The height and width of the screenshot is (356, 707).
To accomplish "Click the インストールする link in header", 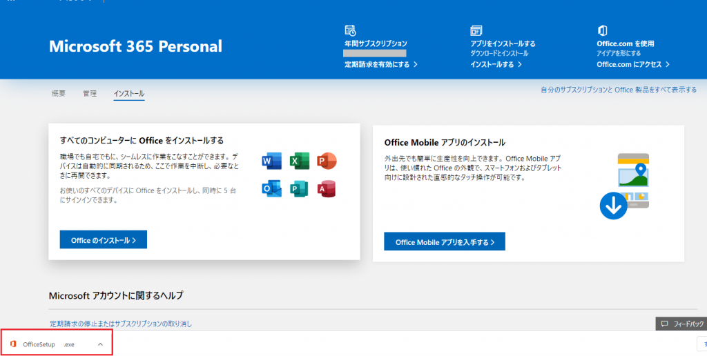I will [x=496, y=64].
